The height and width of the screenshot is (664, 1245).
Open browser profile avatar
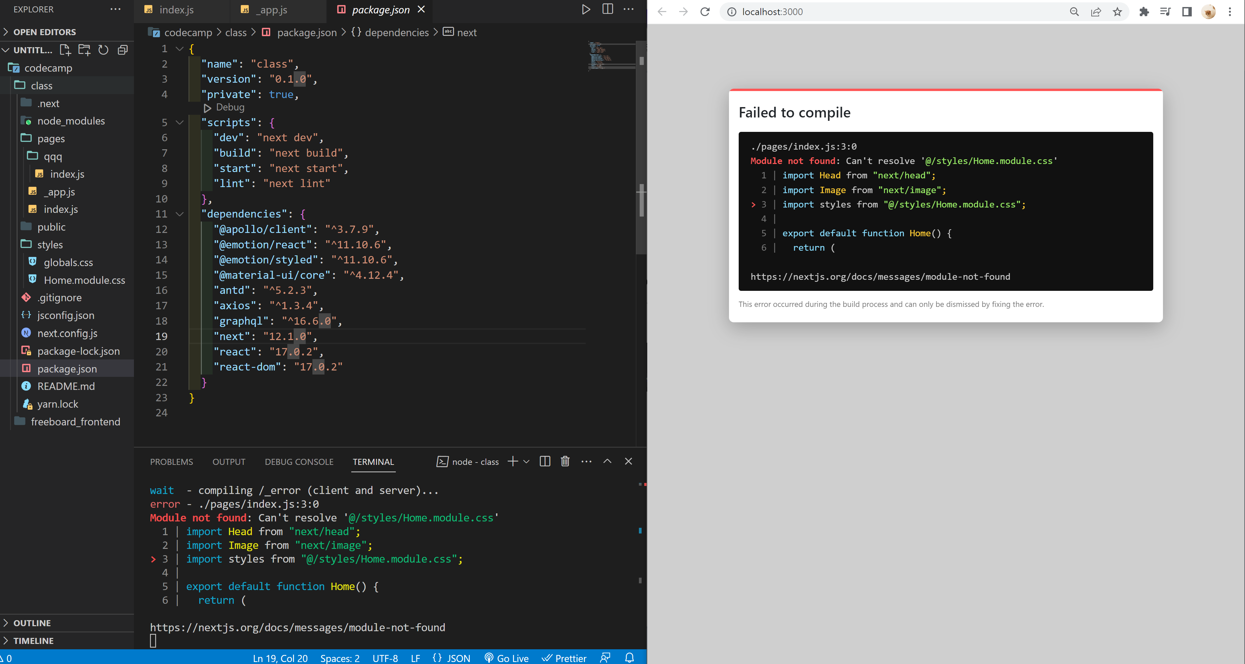[x=1209, y=12]
